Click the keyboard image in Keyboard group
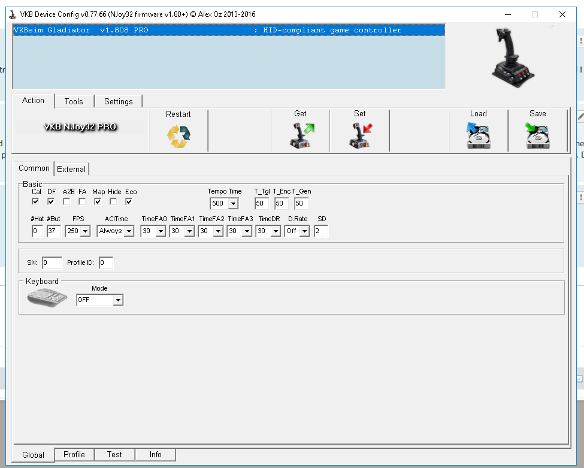Image resolution: width=584 pixels, height=468 pixels. coord(47,297)
